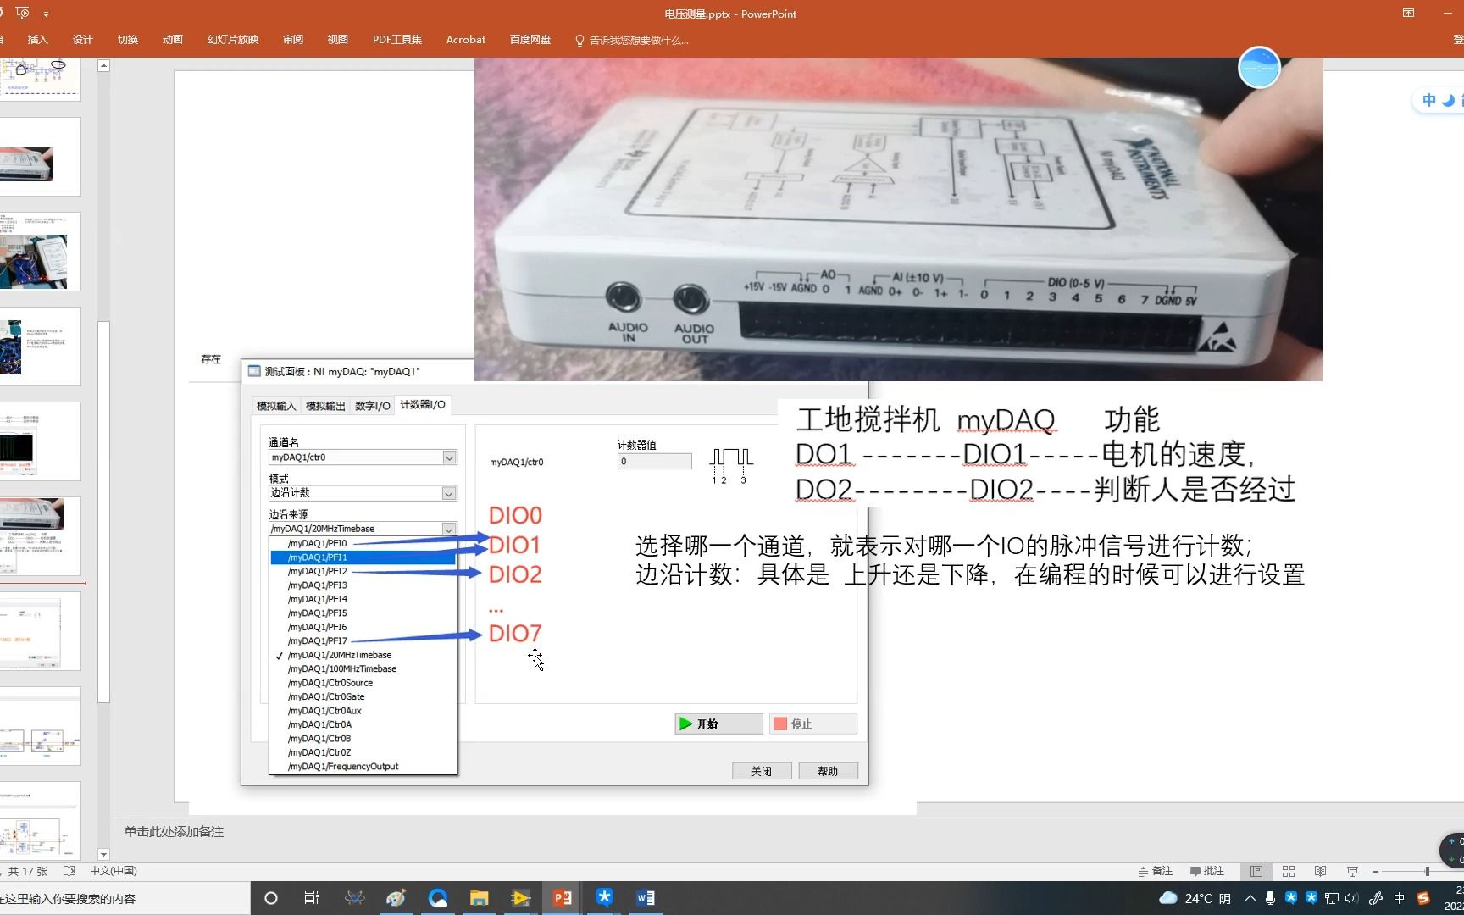Click the 中 IME floating toolbar button

pos(1429,100)
